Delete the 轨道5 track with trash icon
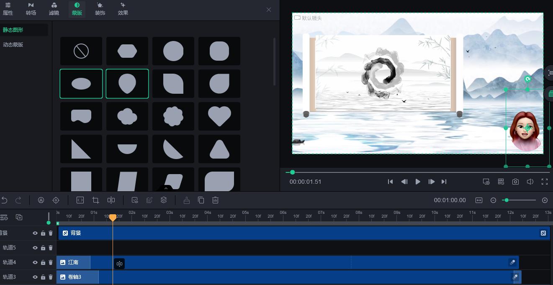 (51, 248)
